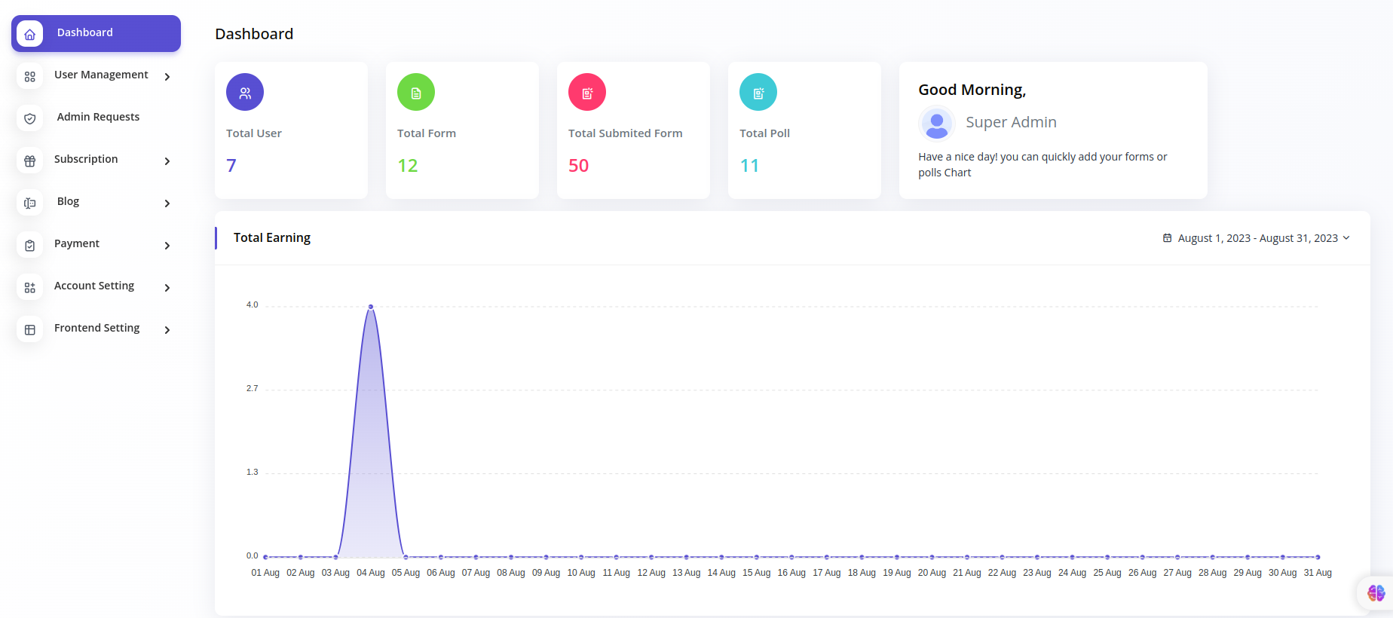Select the Blog menu item
This screenshot has height=618, width=1393.
click(96, 202)
